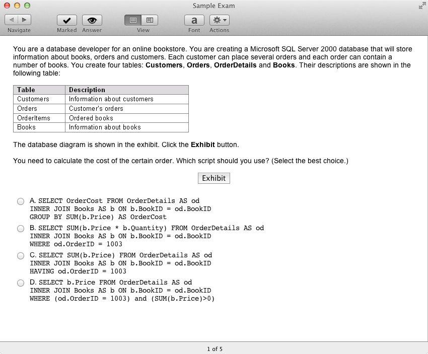Screen dimensions: 428x354
Task: Reveal the answer with the eye icon
Action: coord(92,20)
